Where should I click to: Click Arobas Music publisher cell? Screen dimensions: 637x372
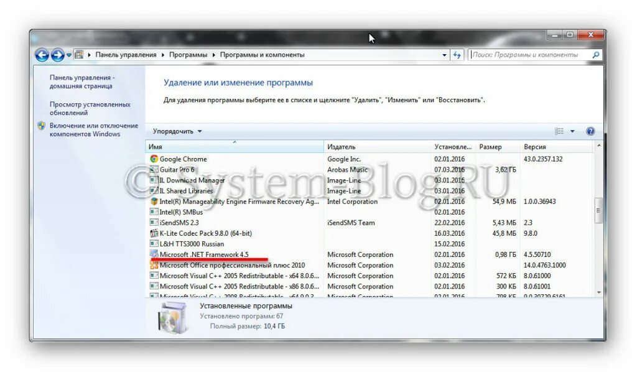pyautogui.click(x=347, y=170)
